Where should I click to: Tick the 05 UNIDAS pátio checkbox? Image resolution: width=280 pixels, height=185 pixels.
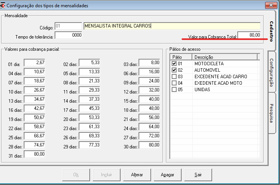coord(174,90)
